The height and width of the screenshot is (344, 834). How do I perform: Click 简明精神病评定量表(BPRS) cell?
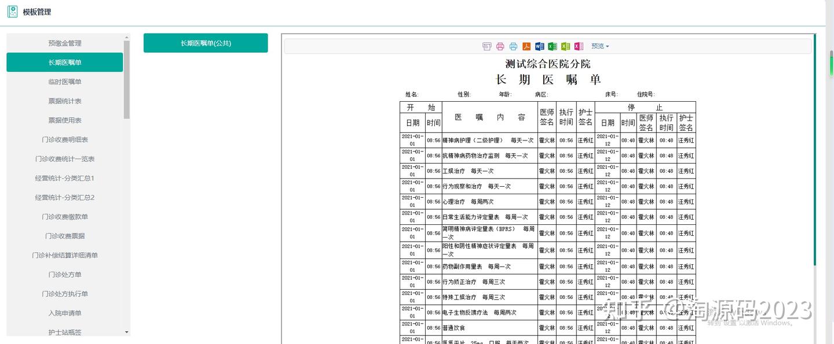click(x=490, y=233)
